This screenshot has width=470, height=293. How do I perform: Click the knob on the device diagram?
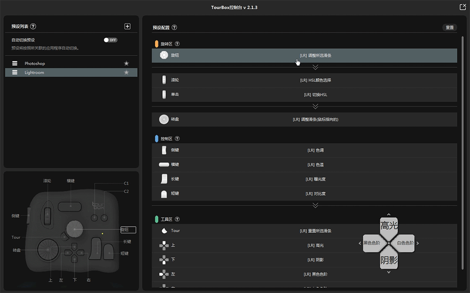click(74, 229)
